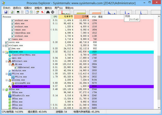162x115 pixels.
Task: Open the 文件(F) menu
Action: 6,8
